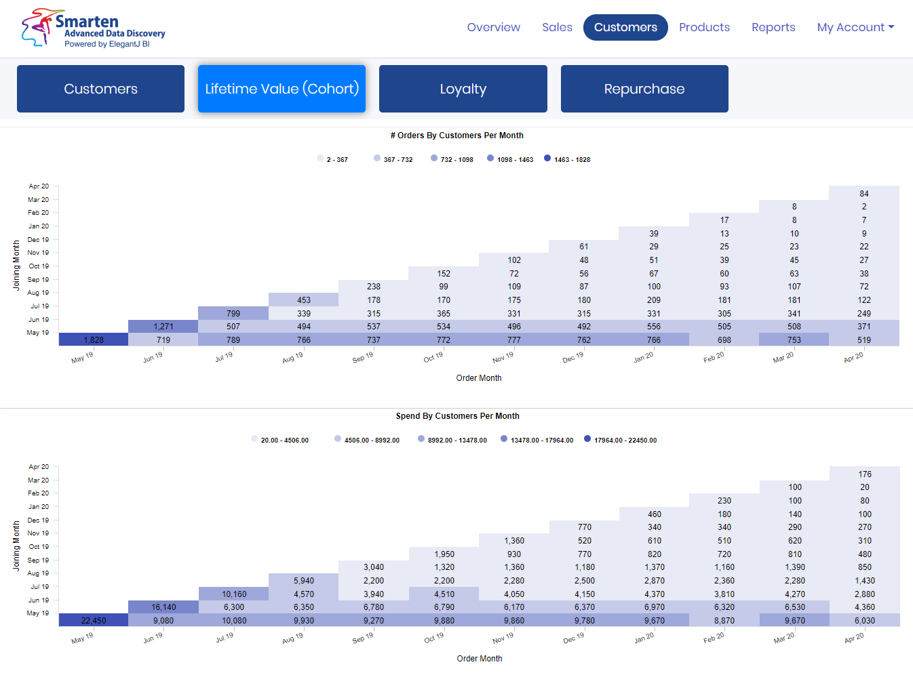
Task: Click the 9,080 spend heatmap cell
Action: pyautogui.click(x=163, y=620)
